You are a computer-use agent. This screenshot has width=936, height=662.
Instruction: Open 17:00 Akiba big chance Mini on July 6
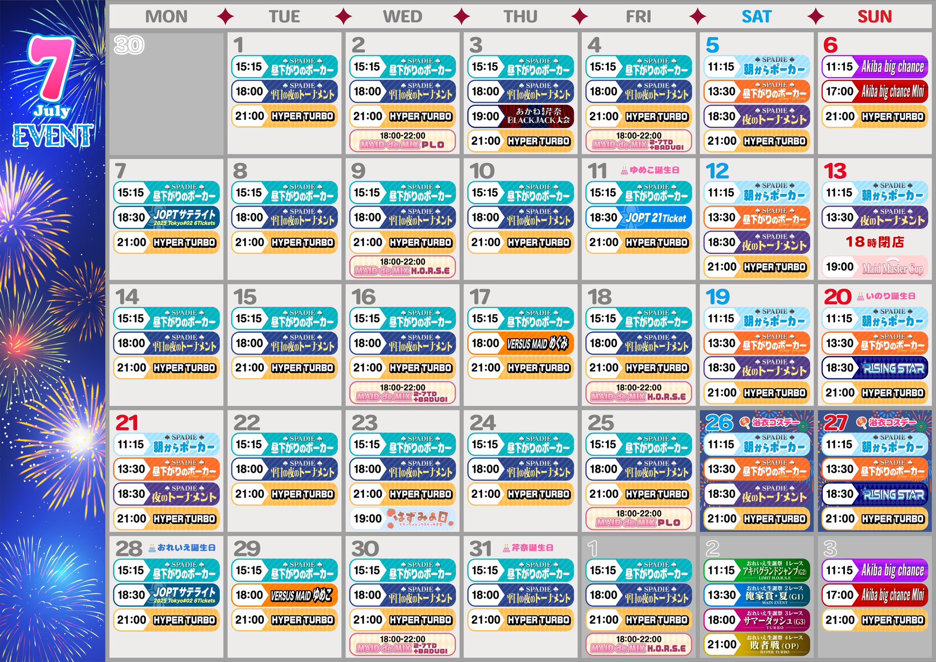[875, 91]
